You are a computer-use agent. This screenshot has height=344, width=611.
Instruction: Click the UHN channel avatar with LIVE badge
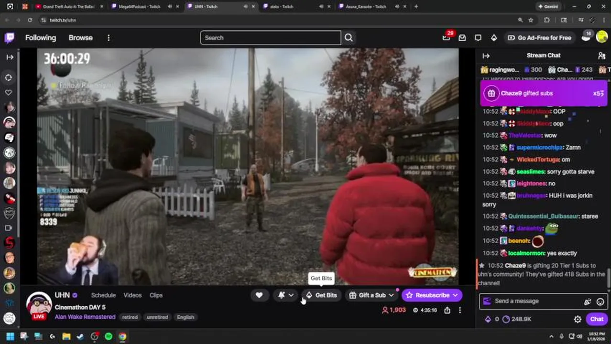tap(39, 306)
